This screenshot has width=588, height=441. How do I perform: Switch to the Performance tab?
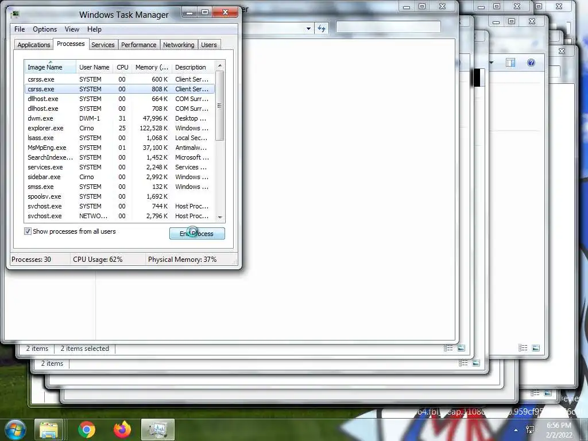tap(139, 45)
